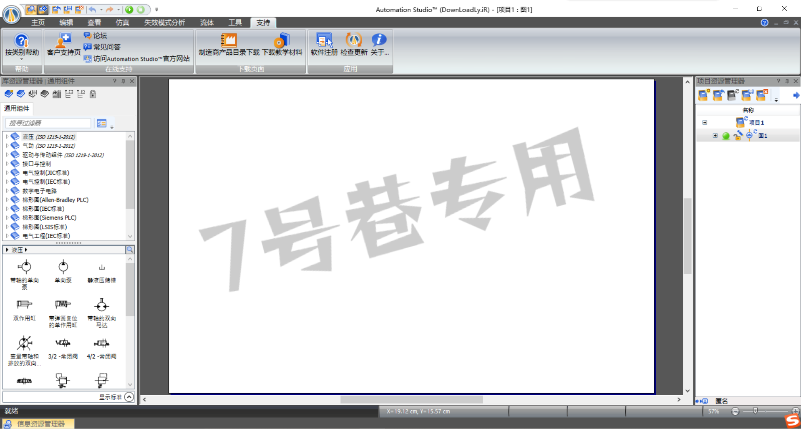Click the Automation Studio application logo button
Viewport: 801px width, 429px height.
click(12, 15)
